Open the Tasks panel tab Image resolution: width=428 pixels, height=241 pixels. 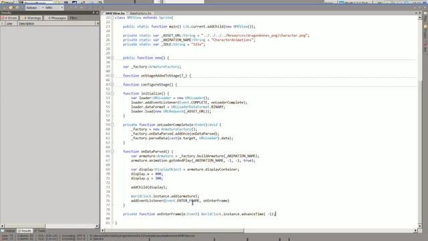[40, 231]
